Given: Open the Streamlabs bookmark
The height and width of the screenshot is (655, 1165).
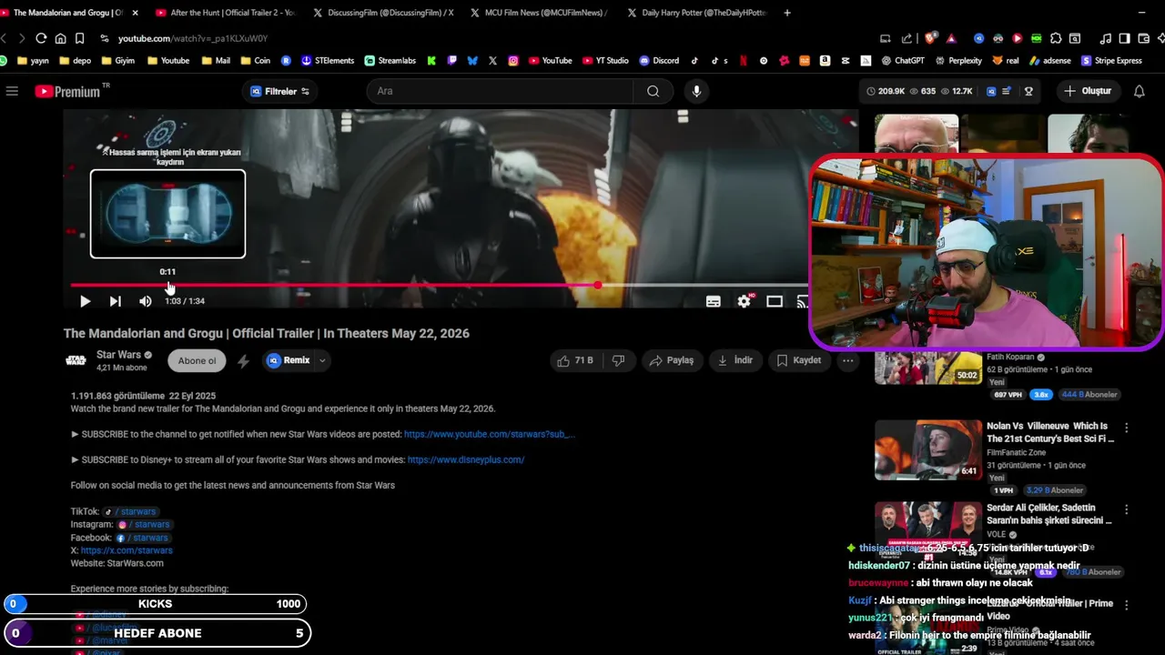Looking at the screenshot, I should 390,61.
